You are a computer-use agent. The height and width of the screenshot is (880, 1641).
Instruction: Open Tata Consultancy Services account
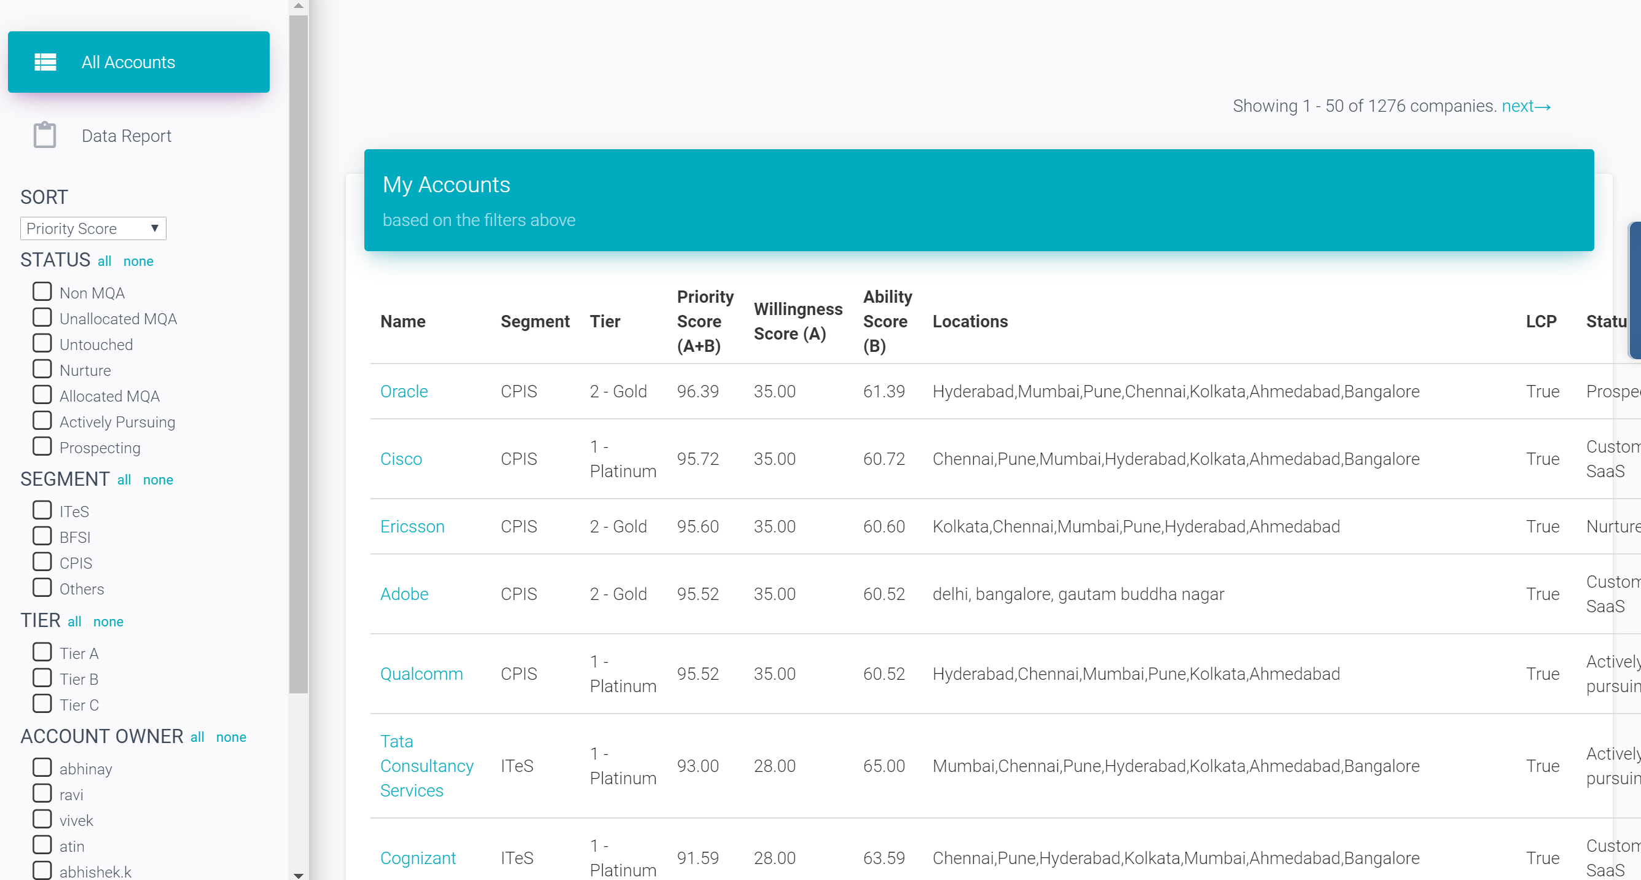[x=427, y=766]
